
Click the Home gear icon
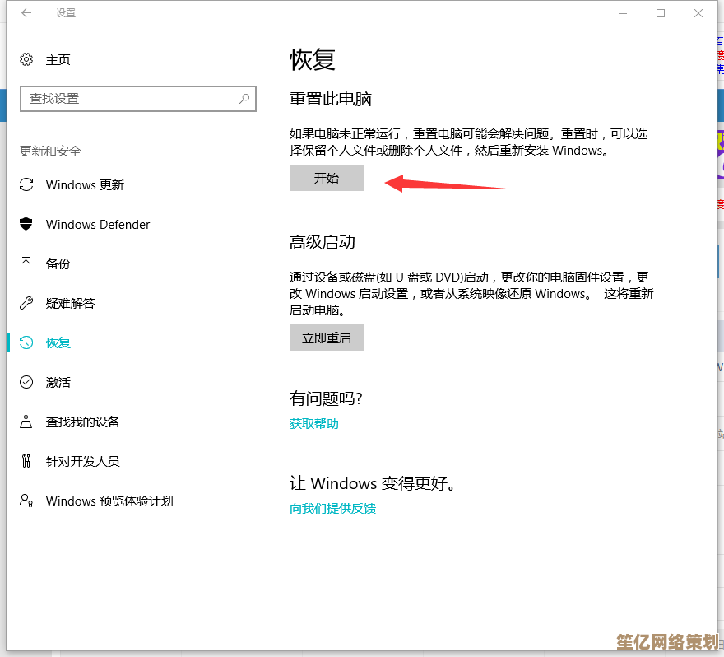[x=26, y=60]
